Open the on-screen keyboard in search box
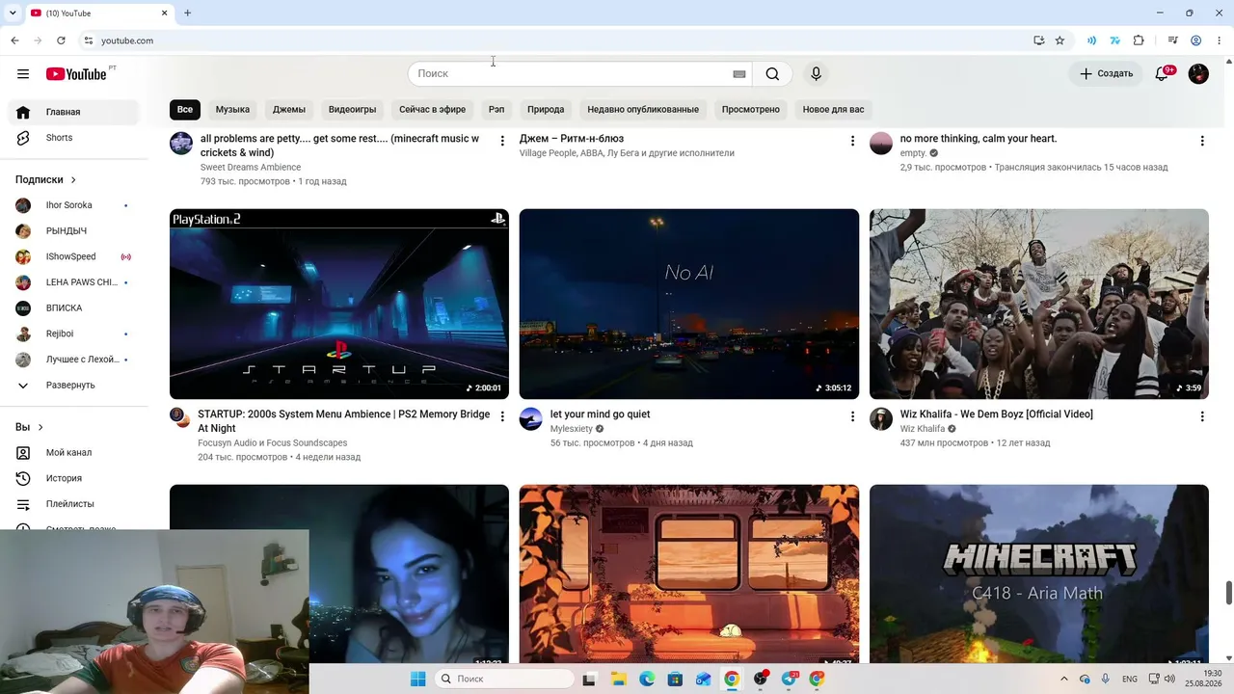 point(739,74)
